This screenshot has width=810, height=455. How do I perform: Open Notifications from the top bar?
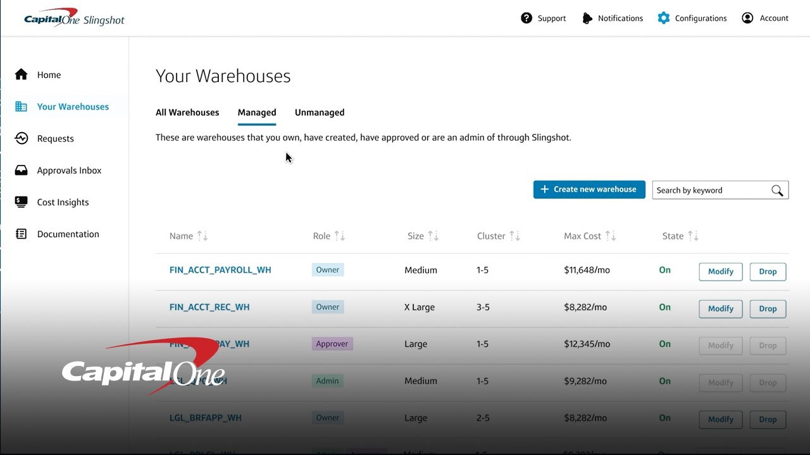point(620,18)
